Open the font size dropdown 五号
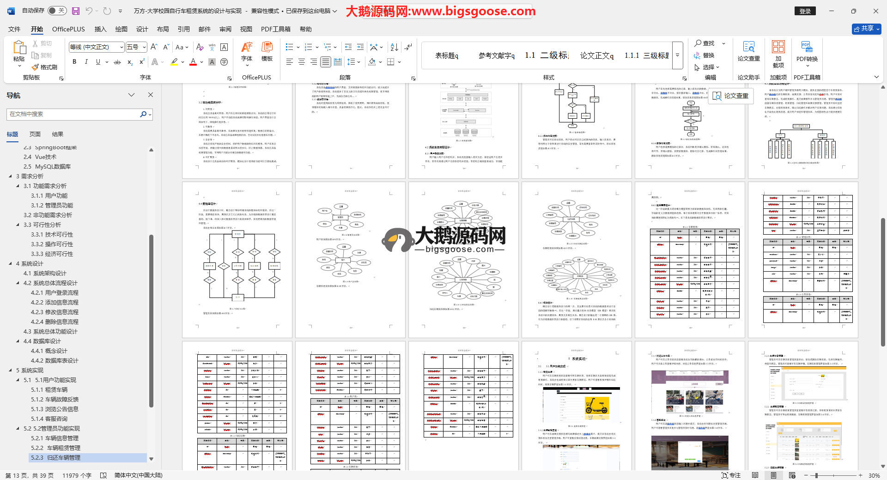This screenshot has height=480, width=887. 136,47
